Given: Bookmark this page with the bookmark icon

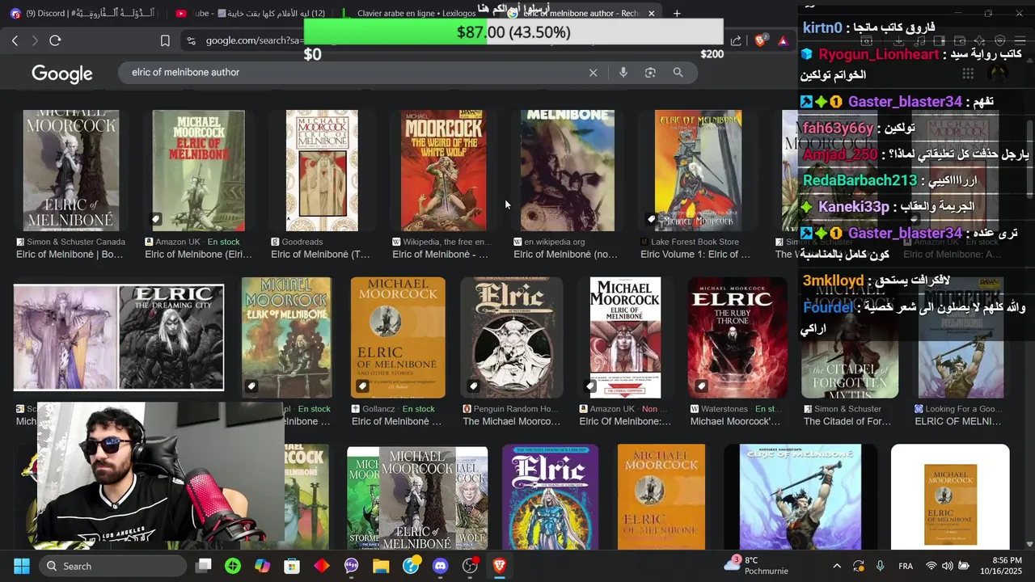Looking at the screenshot, I should pos(165,40).
